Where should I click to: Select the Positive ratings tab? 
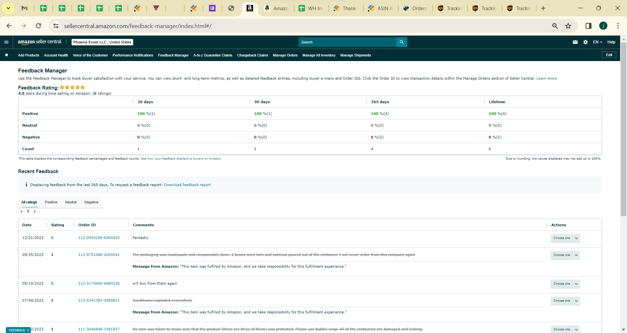(x=51, y=202)
